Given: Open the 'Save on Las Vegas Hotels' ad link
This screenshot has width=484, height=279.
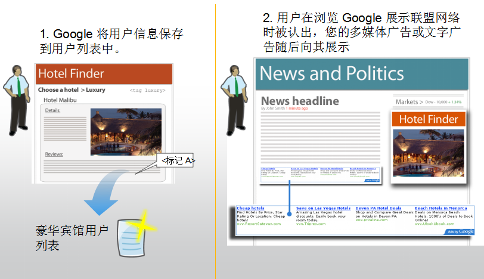Looking at the screenshot, I should tap(324, 208).
